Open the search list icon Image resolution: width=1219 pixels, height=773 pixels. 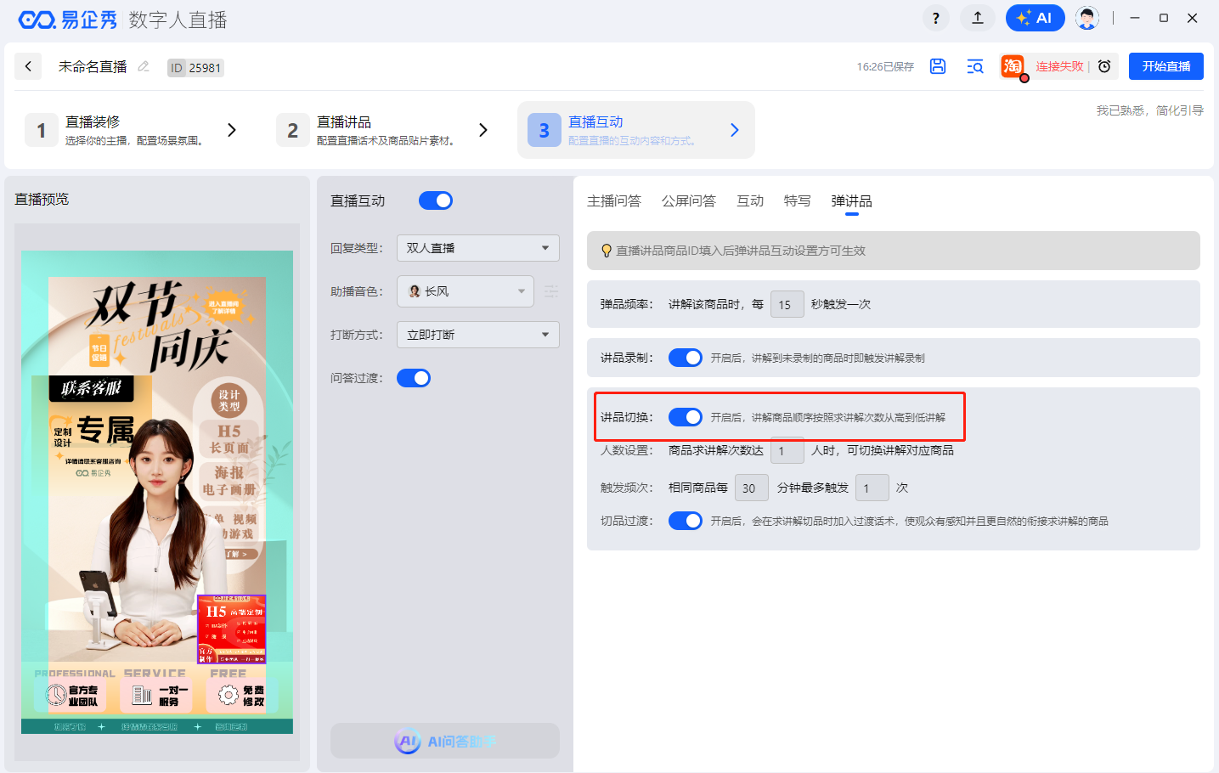975,66
